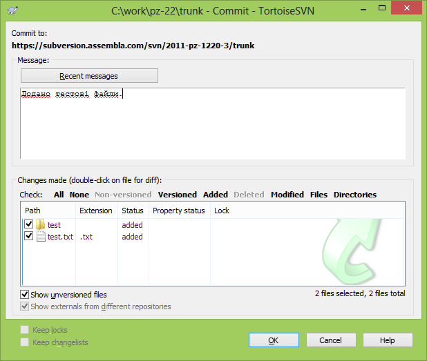This screenshot has width=427, height=361.
Task: Click the disabled Deleted check filter
Action: pyautogui.click(x=249, y=195)
